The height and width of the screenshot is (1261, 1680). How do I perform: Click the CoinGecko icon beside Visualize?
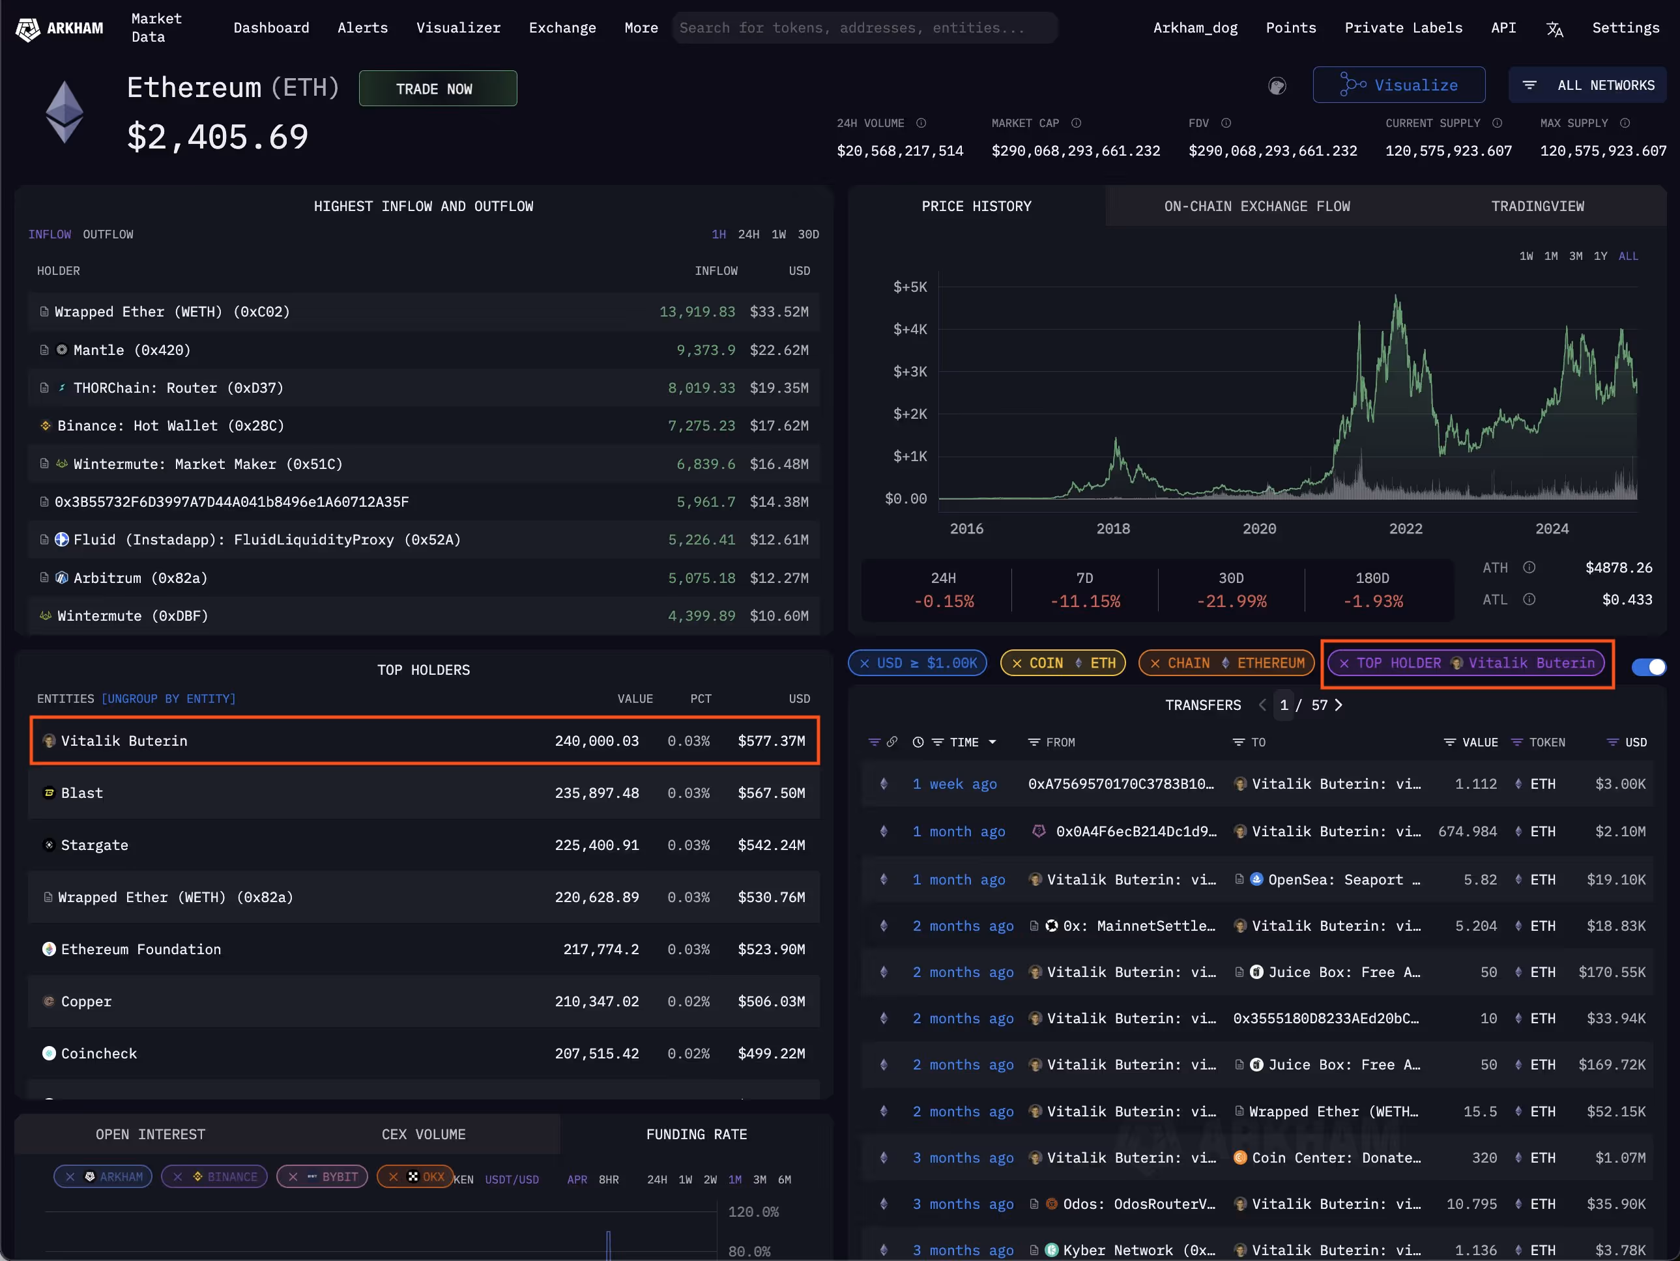[1277, 86]
